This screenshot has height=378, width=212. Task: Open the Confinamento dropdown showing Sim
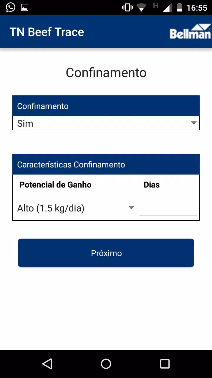[106, 123]
